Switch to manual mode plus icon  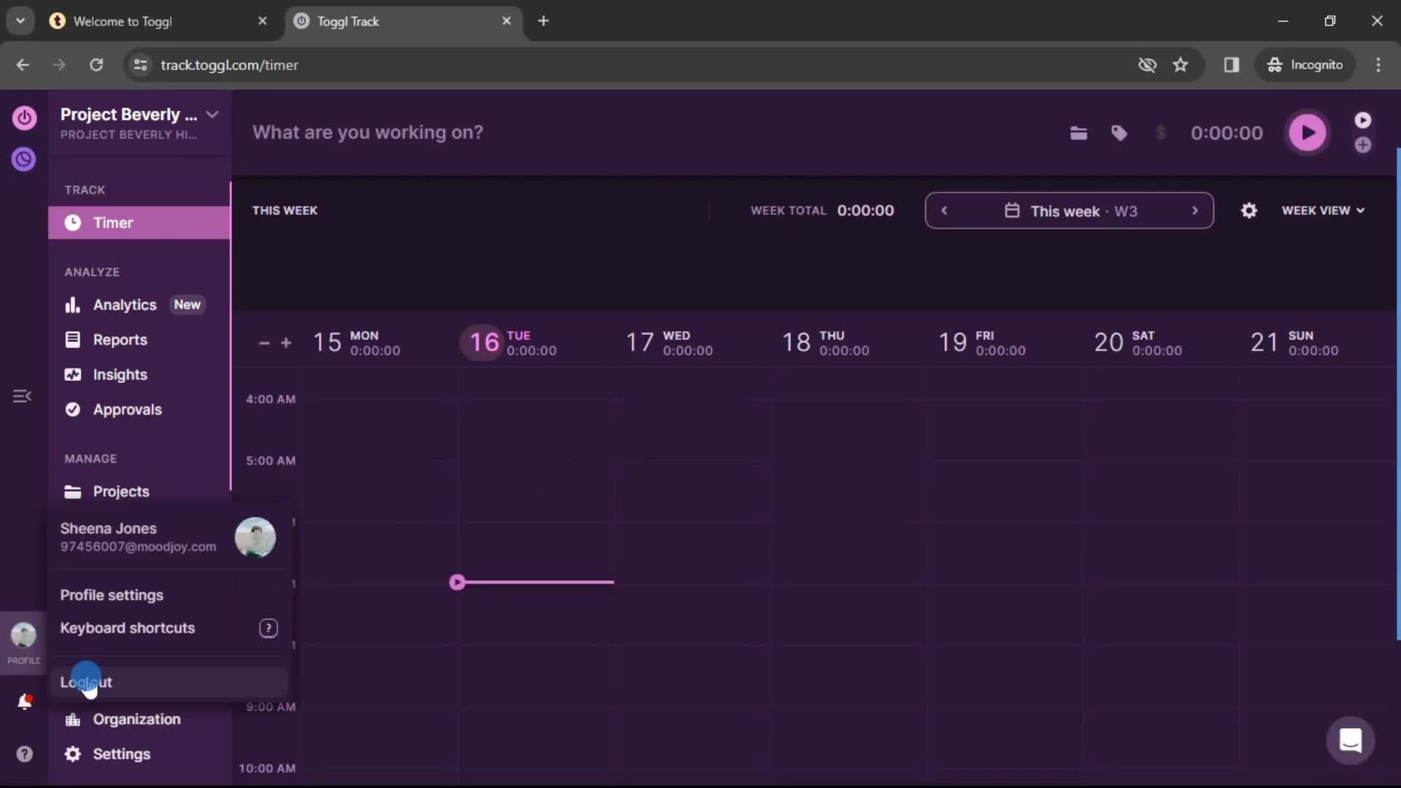pos(1363,145)
